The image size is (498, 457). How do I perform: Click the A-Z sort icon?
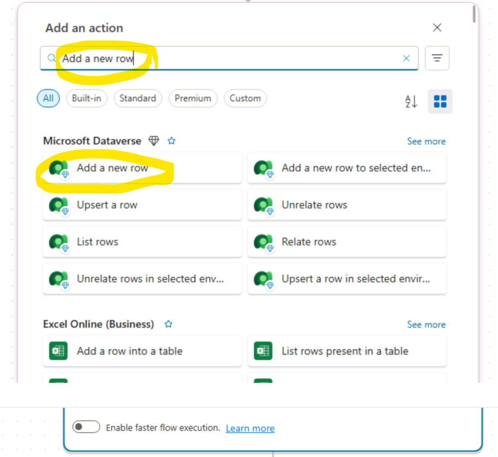(411, 101)
